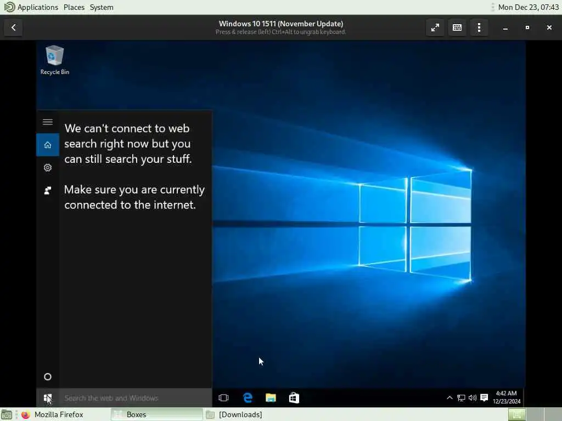Image resolution: width=562 pixels, height=421 pixels.
Task: Open Task View on taskbar
Action: [x=224, y=398]
